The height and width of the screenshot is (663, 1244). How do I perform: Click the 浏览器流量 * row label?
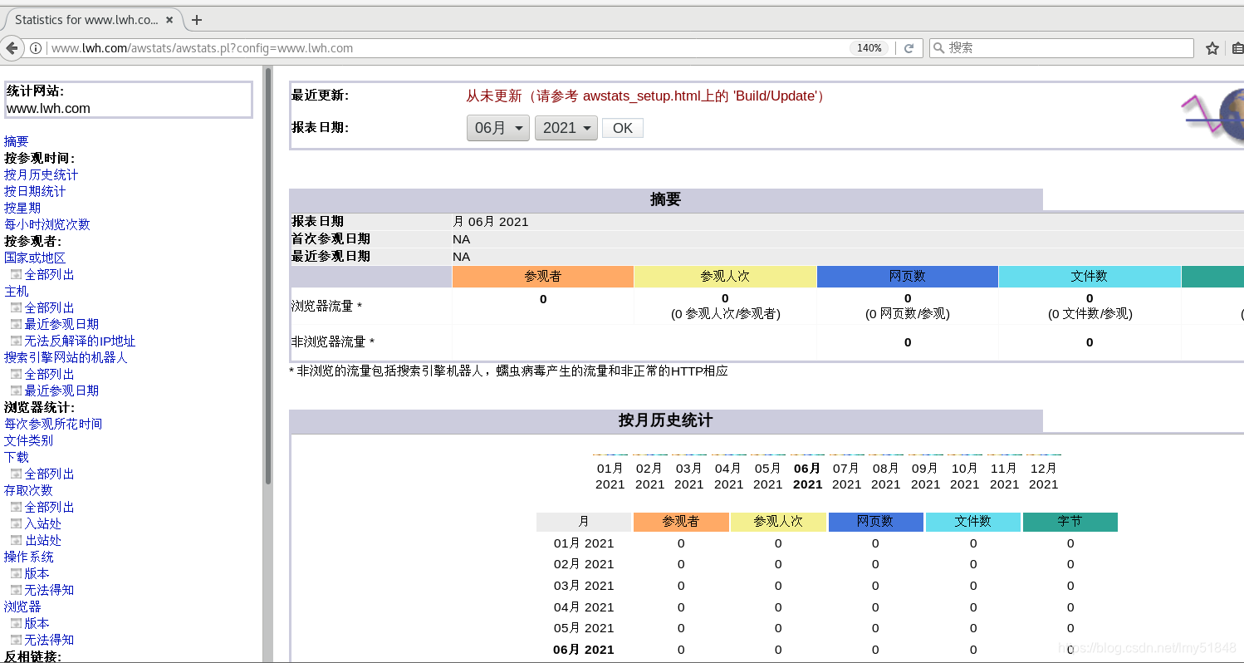327,307
